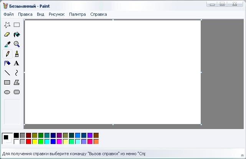246x159 pixels.
Task: Select the Polygon shape tool
Action: coord(17,82)
